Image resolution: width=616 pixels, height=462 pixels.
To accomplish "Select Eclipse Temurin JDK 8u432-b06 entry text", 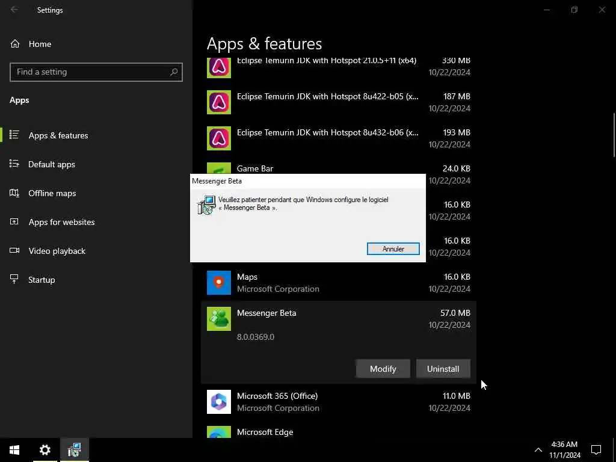I will click(x=328, y=132).
